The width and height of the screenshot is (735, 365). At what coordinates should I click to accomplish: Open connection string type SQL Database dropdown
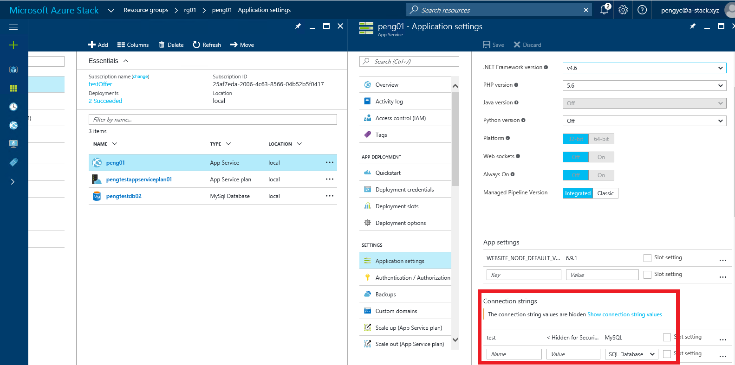tap(631, 354)
